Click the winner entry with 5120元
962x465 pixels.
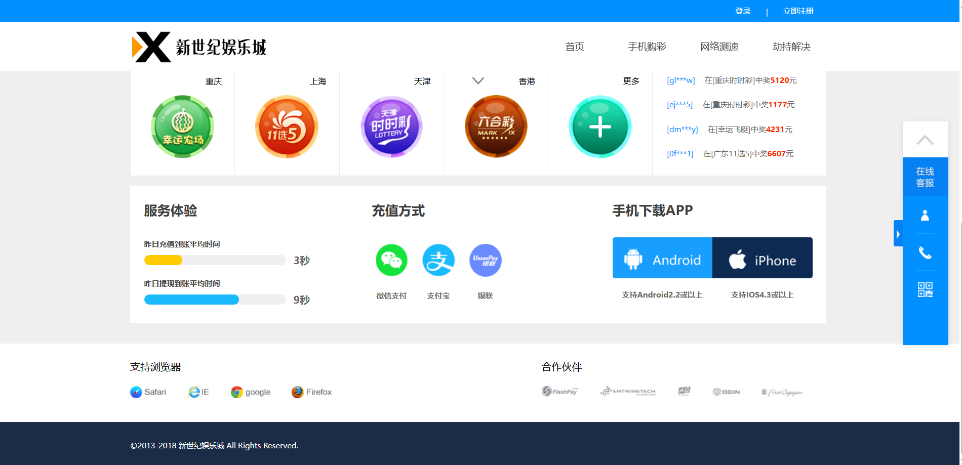click(x=732, y=80)
